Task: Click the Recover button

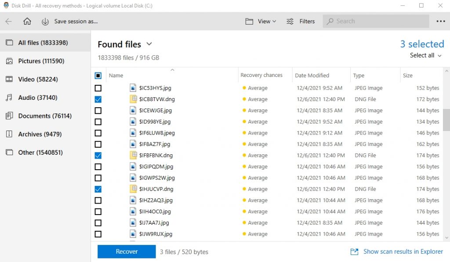Action: [126, 251]
